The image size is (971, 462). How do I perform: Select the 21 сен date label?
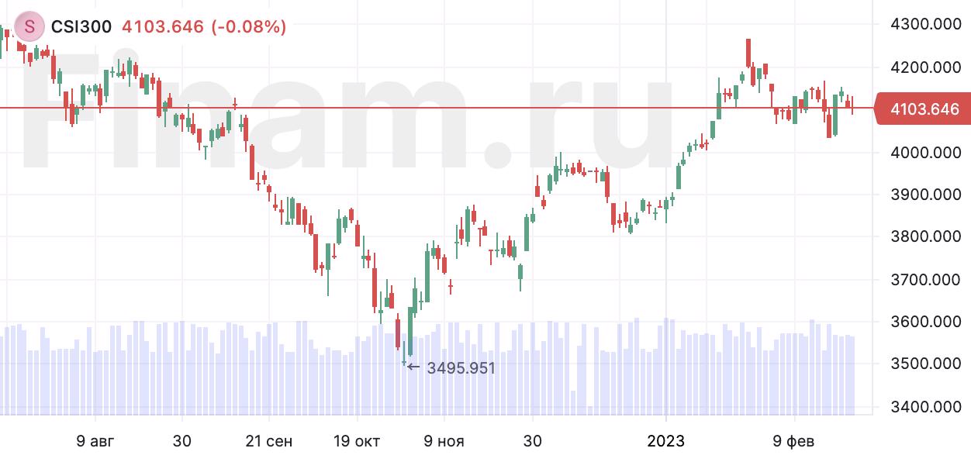268,441
